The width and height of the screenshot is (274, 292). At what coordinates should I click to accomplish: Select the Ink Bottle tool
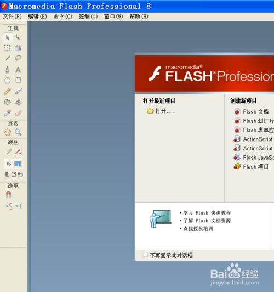8,102
